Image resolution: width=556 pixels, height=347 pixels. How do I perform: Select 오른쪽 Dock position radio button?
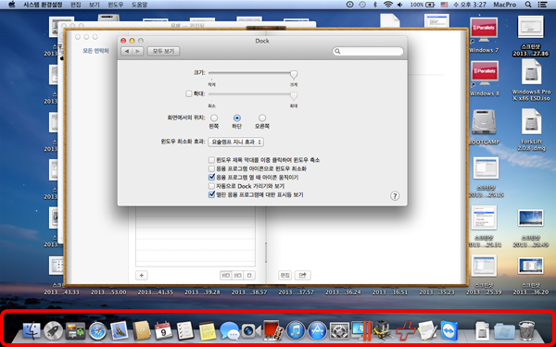262,118
